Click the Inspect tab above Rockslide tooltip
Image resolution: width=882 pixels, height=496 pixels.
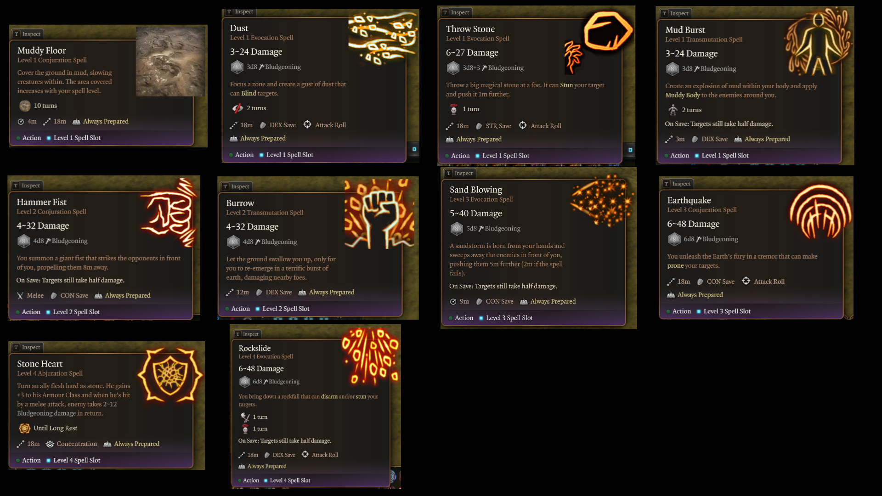coord(247,334)
